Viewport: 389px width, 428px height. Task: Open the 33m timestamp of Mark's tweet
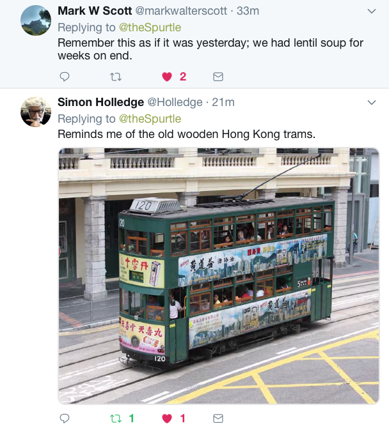[x=248, y=11]
